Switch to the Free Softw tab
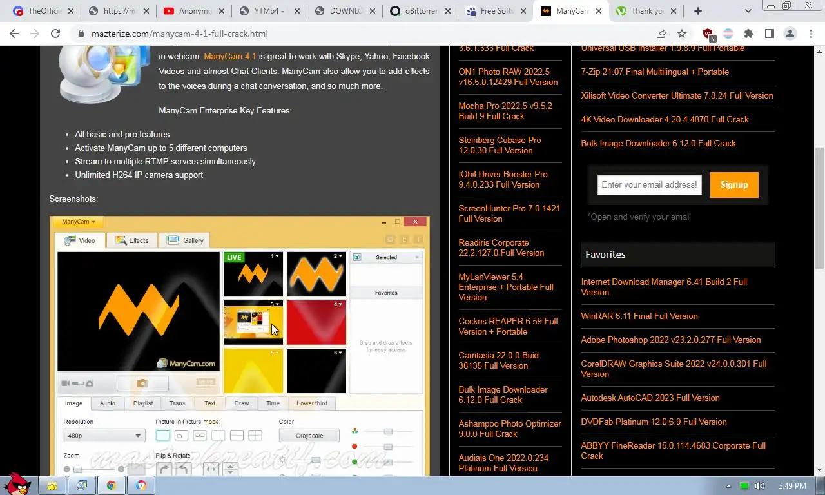 [496, 11]
